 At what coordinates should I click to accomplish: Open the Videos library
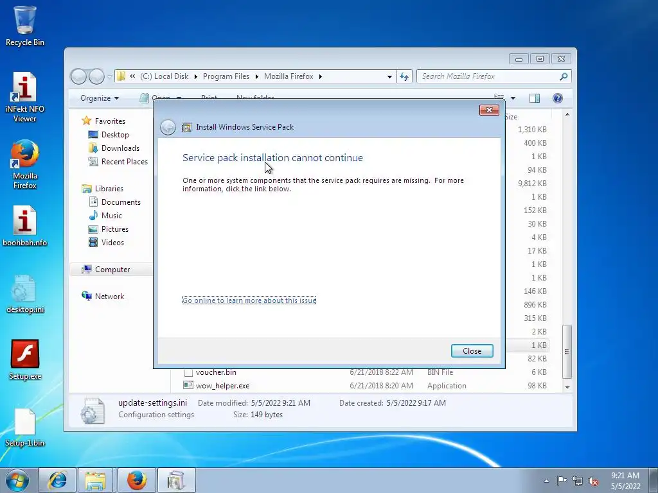[112, 242]
